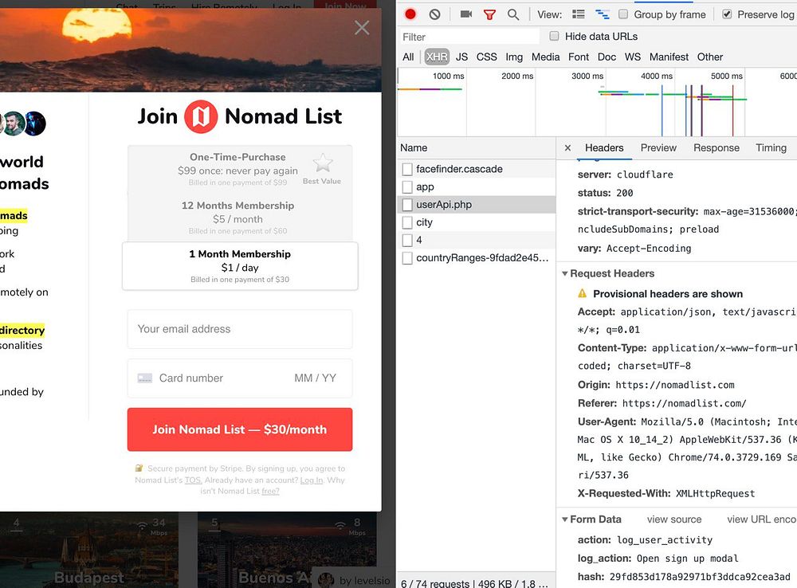Toggle the Preserve log checkbox
Image resolution: width=797 pixels, height=588 pixels.
pyautogui.click(x=727, y=14)
